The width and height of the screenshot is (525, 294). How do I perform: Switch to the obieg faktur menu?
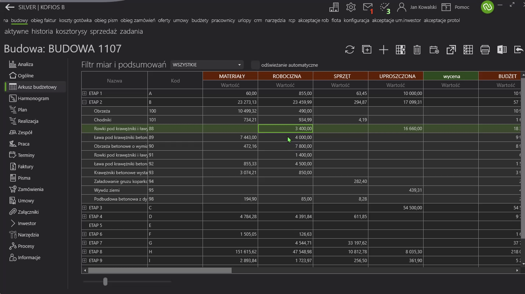click(43, 20)
